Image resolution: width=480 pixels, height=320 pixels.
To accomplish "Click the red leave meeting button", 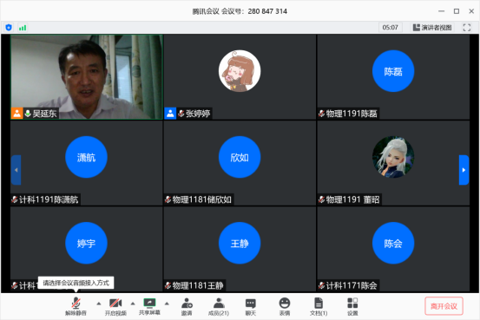I will tap(444, 306).
